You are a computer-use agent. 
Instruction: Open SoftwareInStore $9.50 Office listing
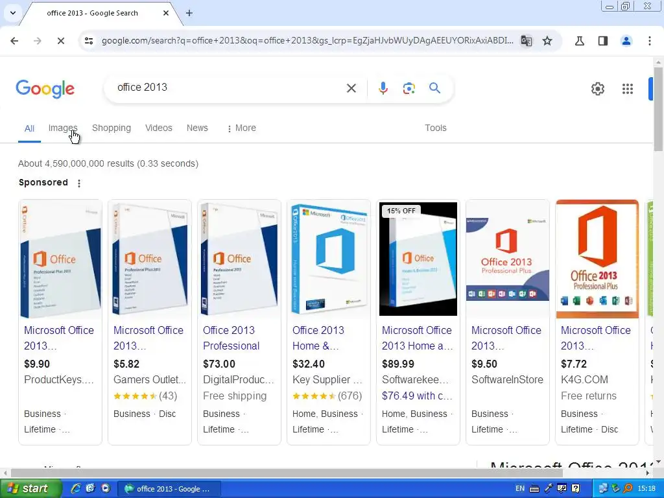tap(506, 338)
